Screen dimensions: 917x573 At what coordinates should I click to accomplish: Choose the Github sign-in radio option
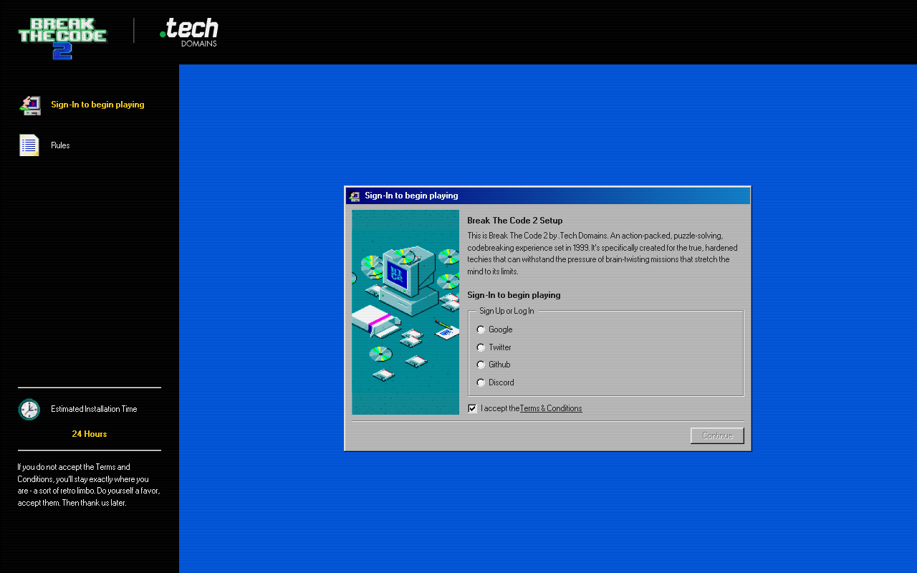(x=481, y=365)
